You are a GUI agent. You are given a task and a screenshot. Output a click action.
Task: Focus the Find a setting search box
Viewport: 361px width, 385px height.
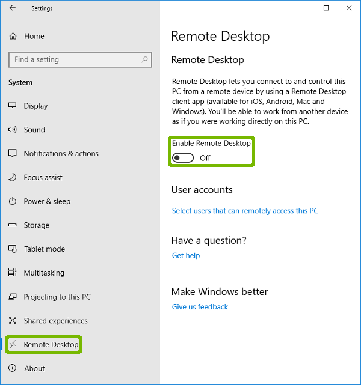tap(80, 59)
